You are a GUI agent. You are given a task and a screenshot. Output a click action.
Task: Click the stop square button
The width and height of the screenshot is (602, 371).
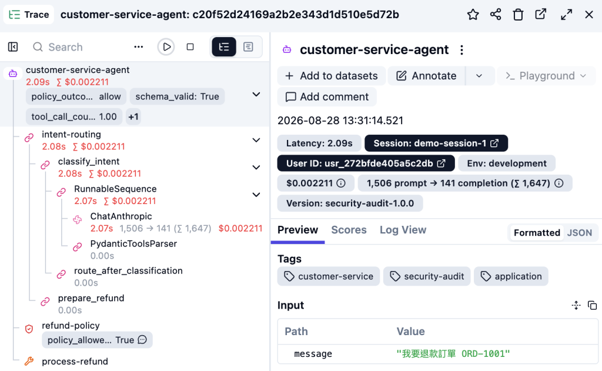[190, 47]
